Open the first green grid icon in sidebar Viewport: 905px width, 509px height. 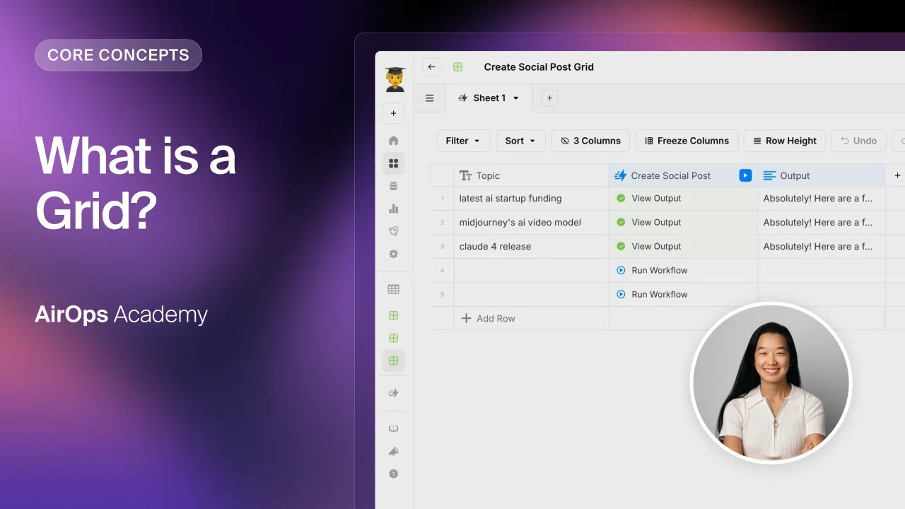(394, 315)
